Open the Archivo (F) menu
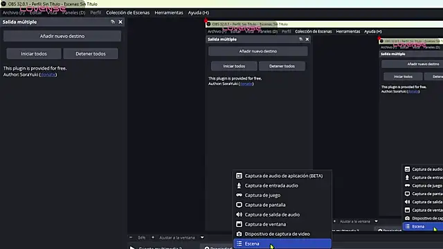This screenshot has width=443, height=249. (x=14, y=12)
